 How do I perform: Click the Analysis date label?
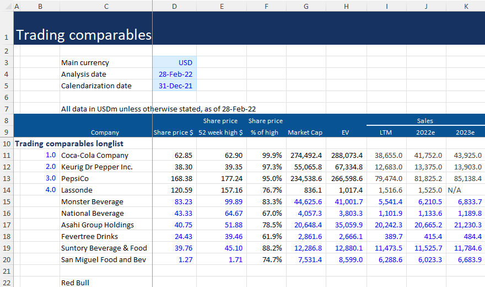coord(84,75)
